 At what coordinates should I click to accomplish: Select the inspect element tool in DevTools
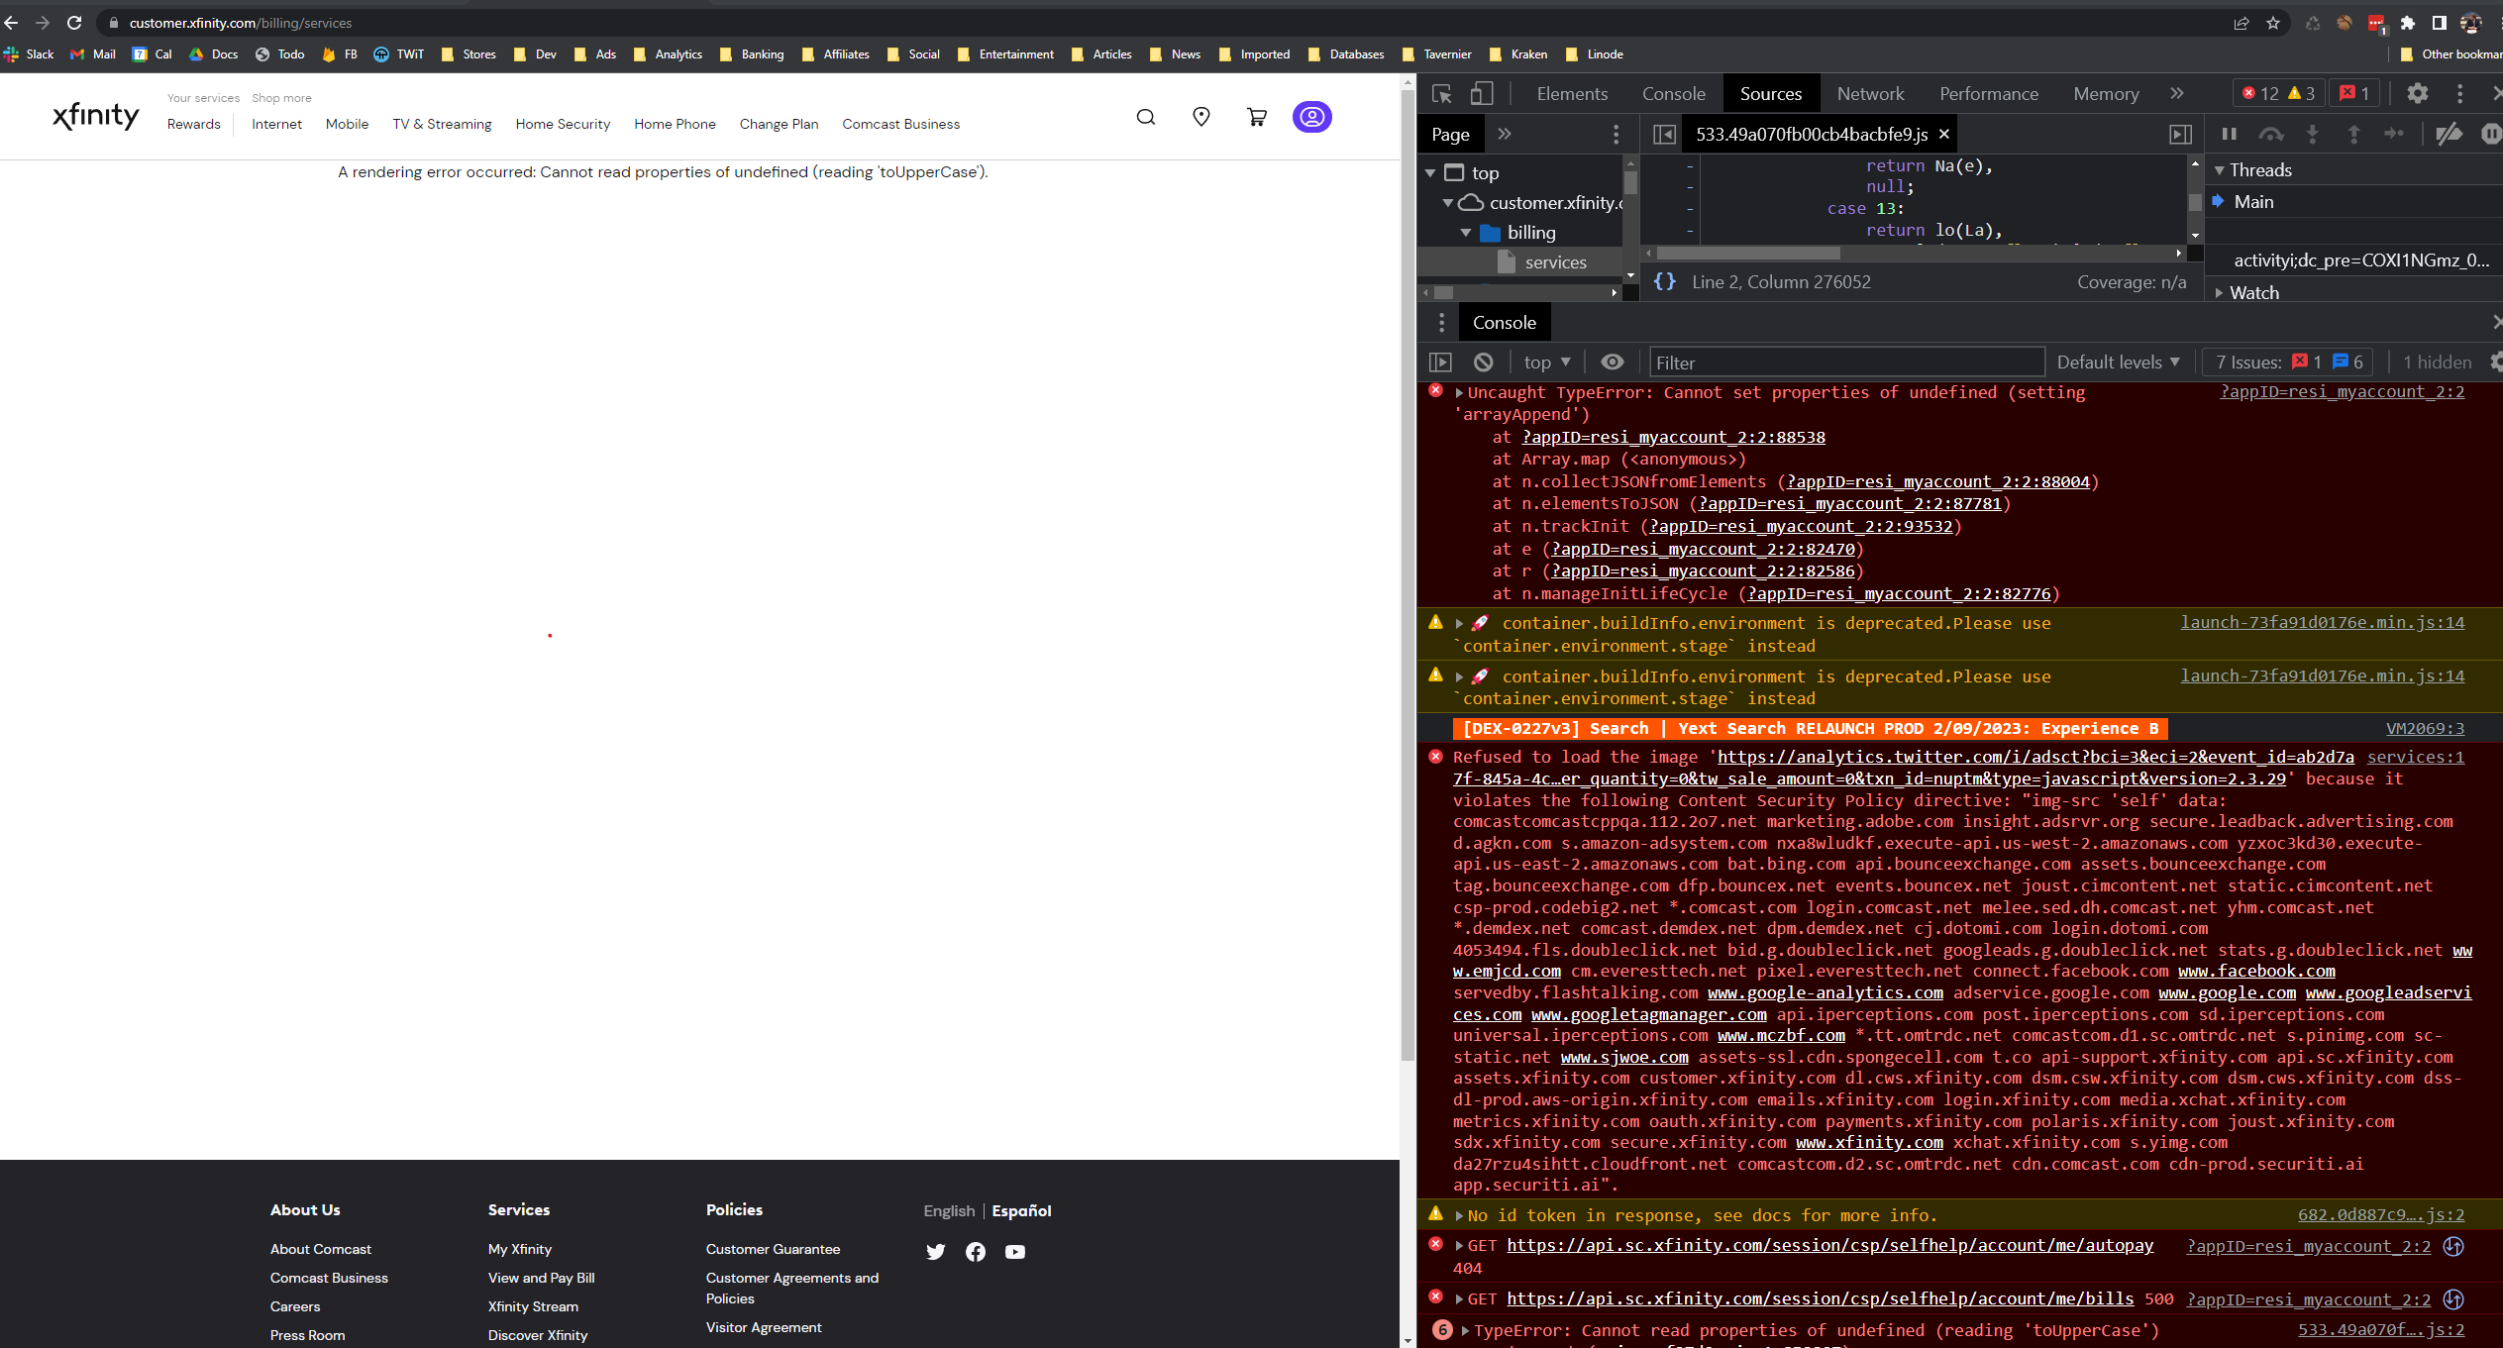point(1439,93)
